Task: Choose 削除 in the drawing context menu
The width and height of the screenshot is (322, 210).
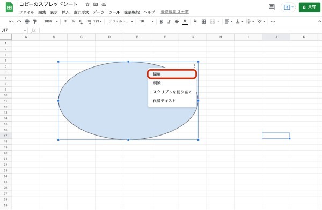Action: pos(172,83)
